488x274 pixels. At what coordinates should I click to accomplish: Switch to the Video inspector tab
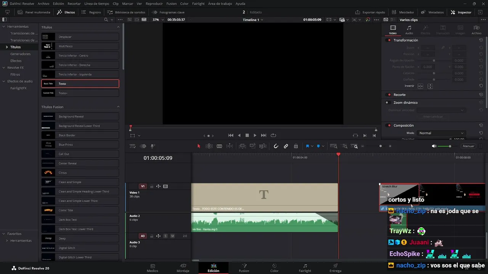pos(393,30)
